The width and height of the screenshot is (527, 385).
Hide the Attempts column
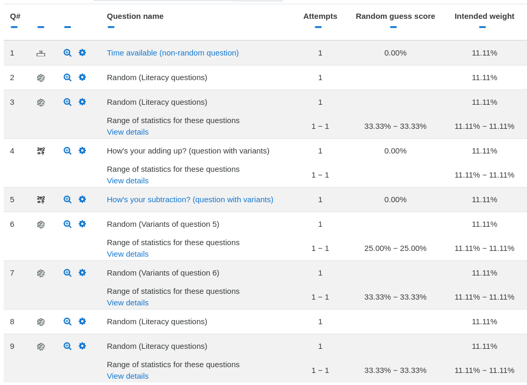click(318, 27)
